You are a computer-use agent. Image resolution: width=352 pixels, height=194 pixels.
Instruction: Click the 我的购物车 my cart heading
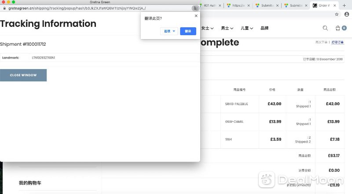click(x=30, y=183)
